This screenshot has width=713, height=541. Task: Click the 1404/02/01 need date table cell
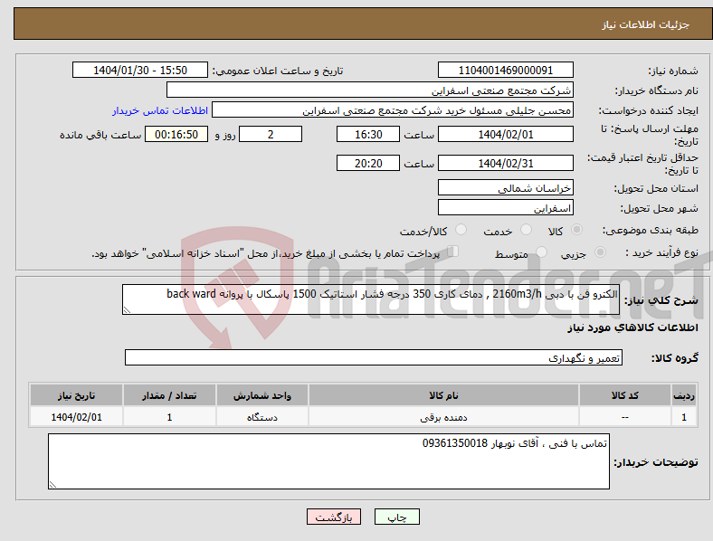click(76, 417)
